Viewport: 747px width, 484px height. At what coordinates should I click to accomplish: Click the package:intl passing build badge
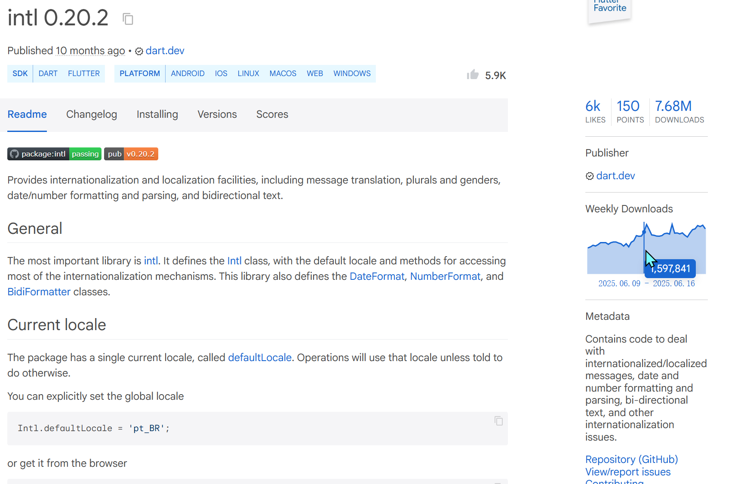click(x=54, y=154)
